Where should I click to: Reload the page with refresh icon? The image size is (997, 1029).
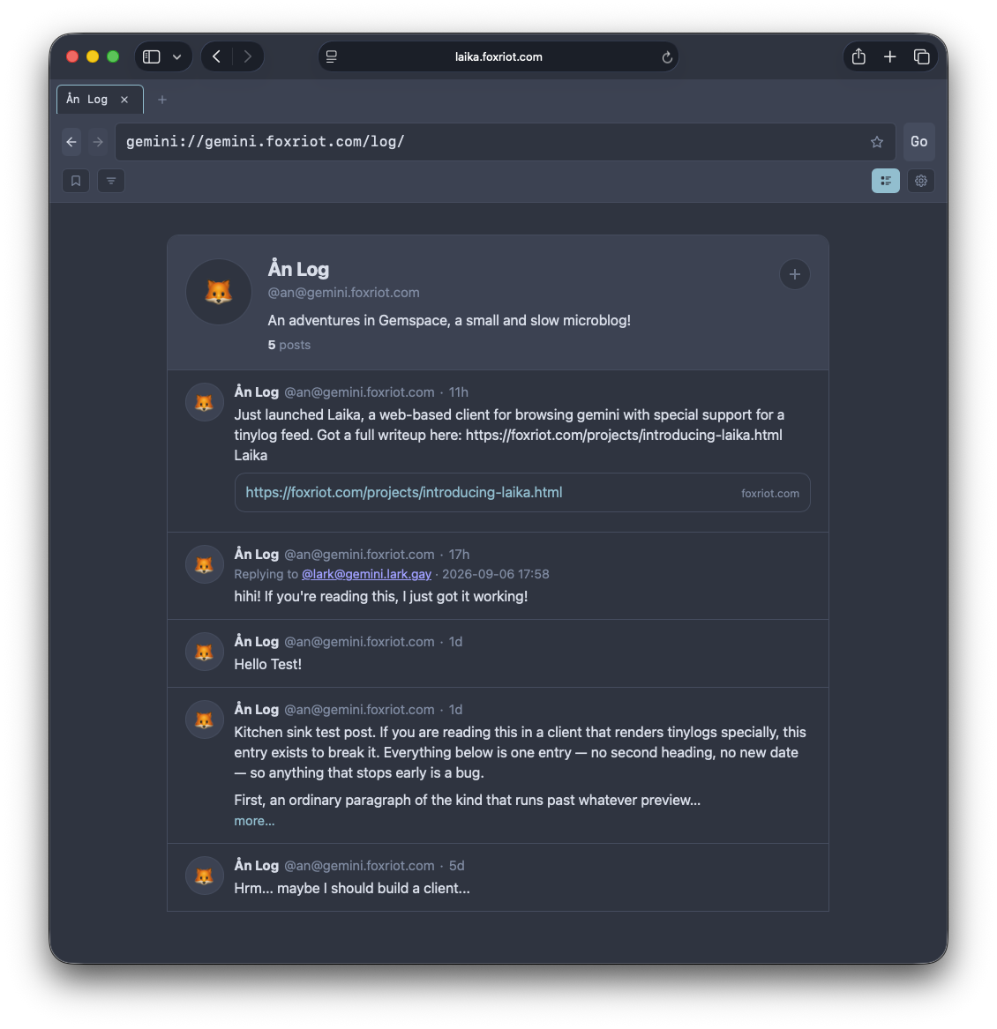pyautogui.click(x=667, y=57)
